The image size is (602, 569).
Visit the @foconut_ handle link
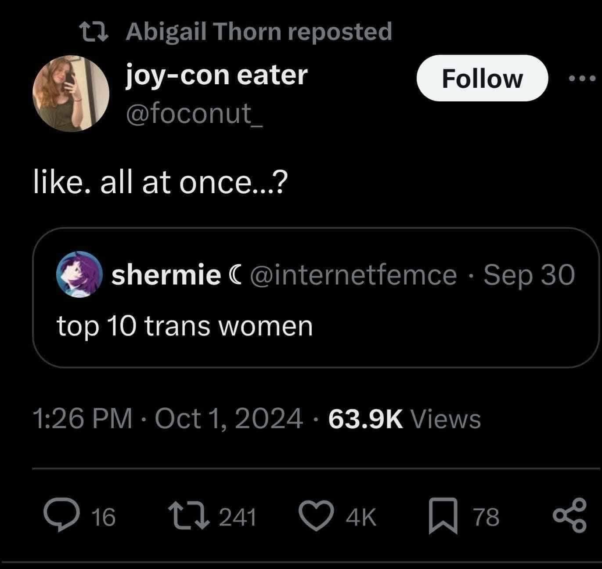tap(195, 114)
